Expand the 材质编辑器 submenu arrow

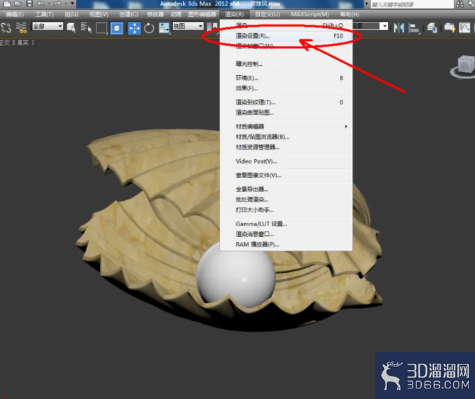(346, 126)
